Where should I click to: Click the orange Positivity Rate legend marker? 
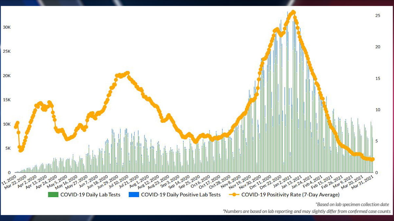pyautogui.click(x=234, y=195)
